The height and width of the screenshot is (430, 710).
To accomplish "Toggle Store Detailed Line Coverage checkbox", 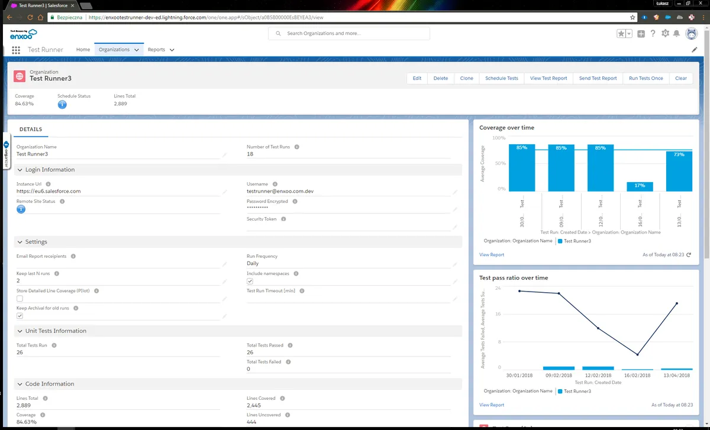I will pos(20,299).
